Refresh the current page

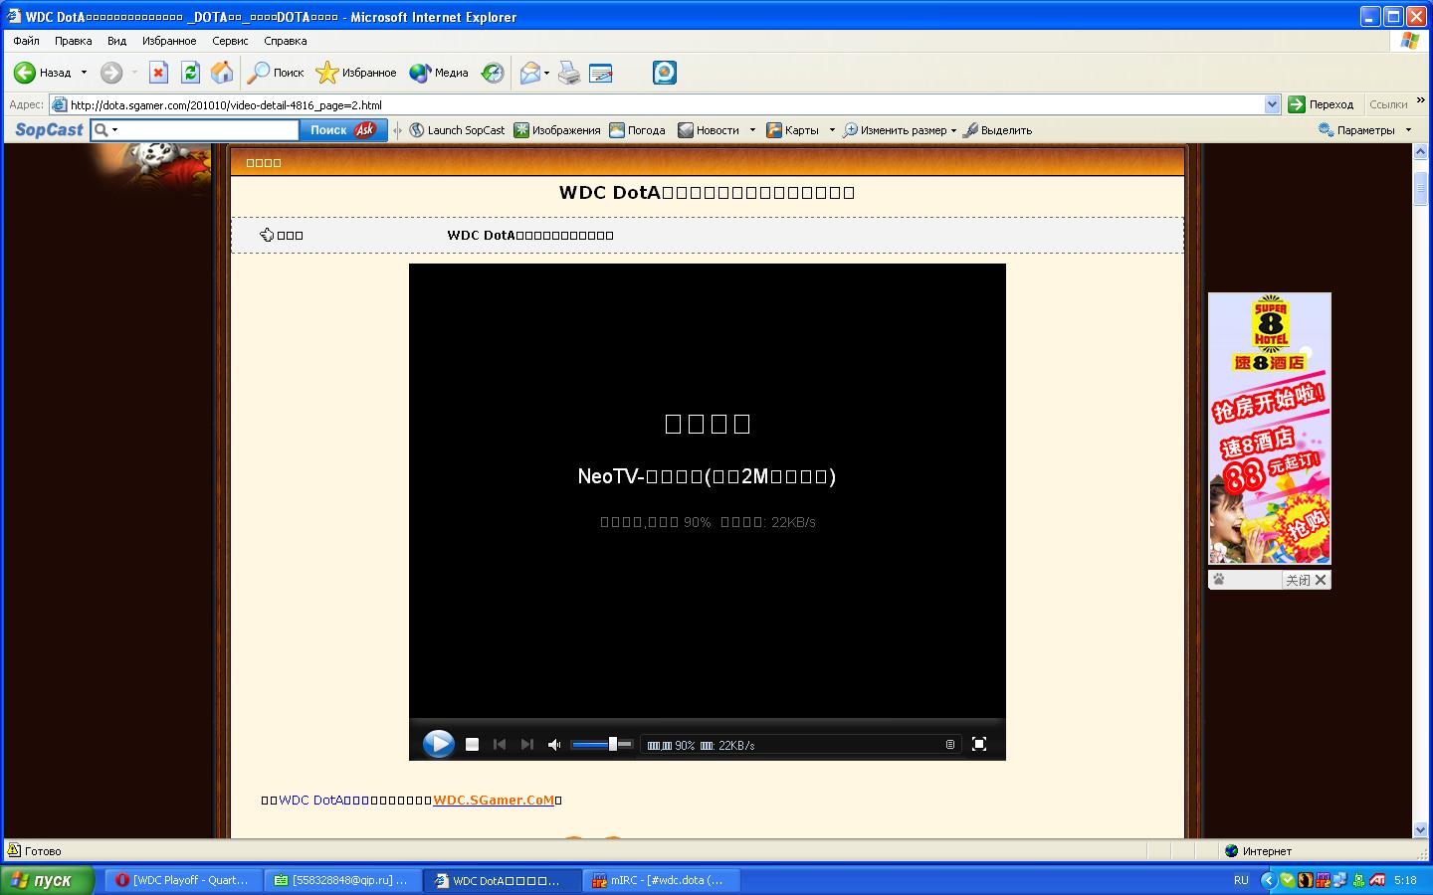190,73
